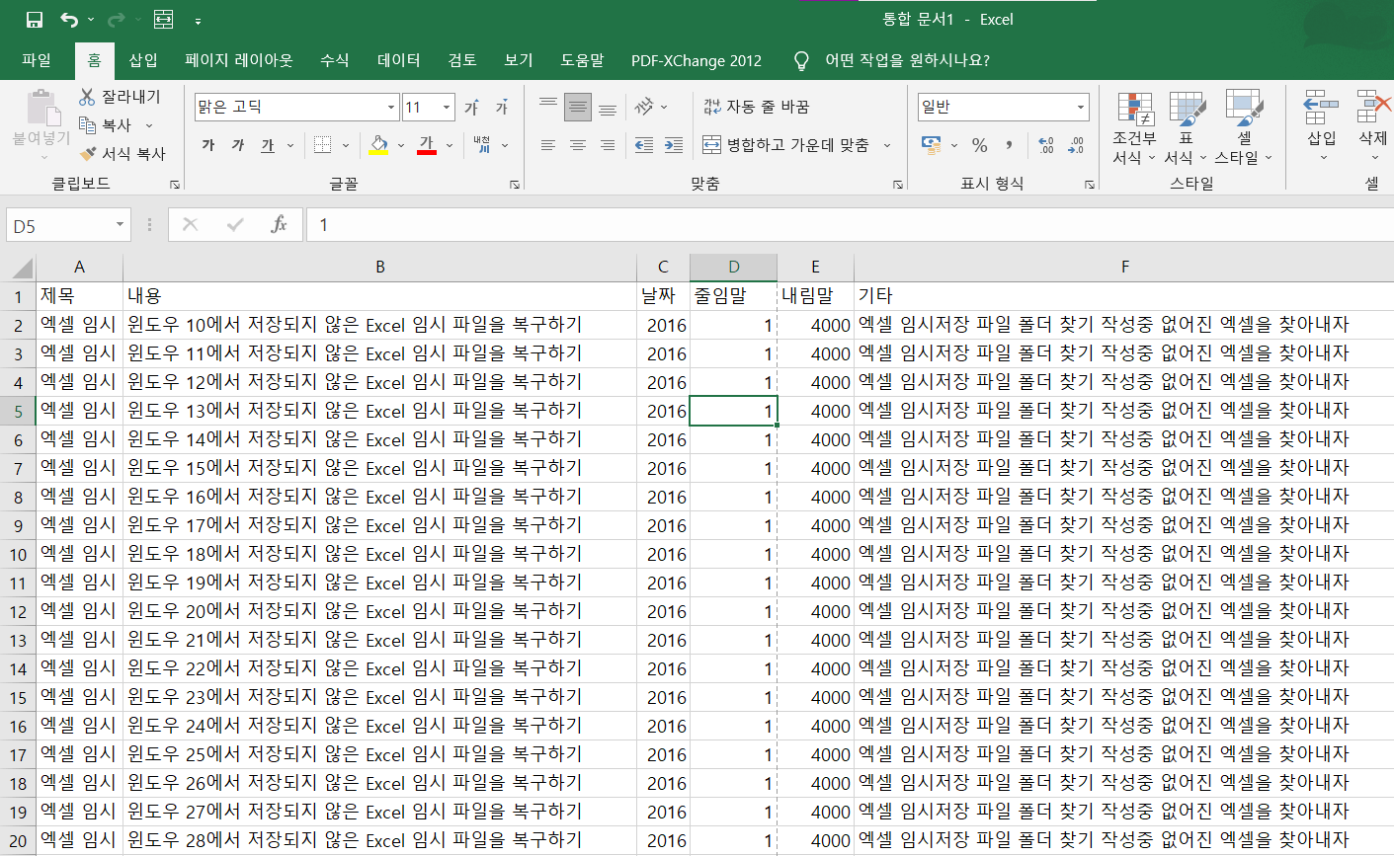Apply percent style with the % icon
Screen dimensions: 1394x856
click(978, 145)
